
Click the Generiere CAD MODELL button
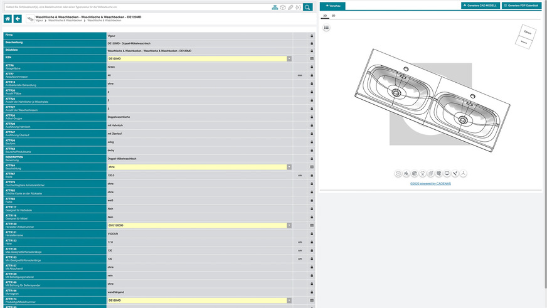pyautogui.click(x=480, y=5)
